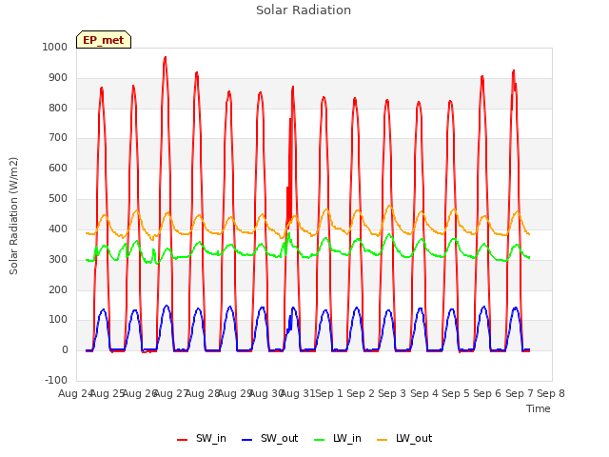Click the Sep 2 x-axis label
The image size is (609, 457).
[361, 393]
